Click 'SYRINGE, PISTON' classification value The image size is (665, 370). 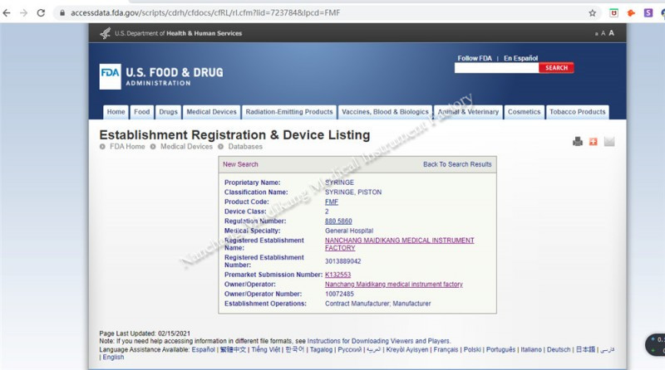tap(353, 192)
